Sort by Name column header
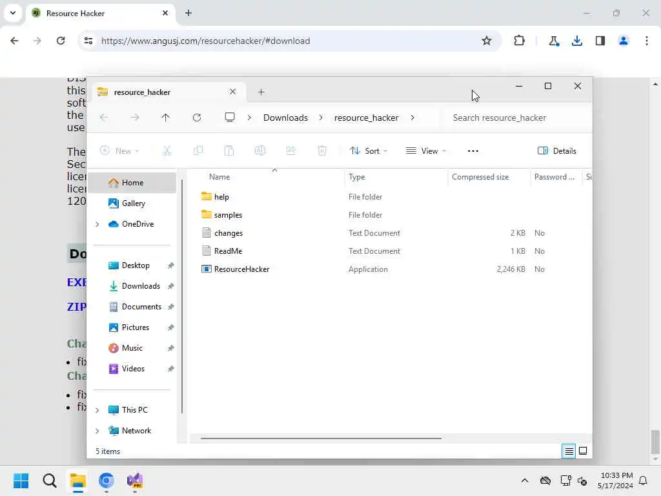The height and width of the screenshot is (496, 661). [x=219, y=177]
